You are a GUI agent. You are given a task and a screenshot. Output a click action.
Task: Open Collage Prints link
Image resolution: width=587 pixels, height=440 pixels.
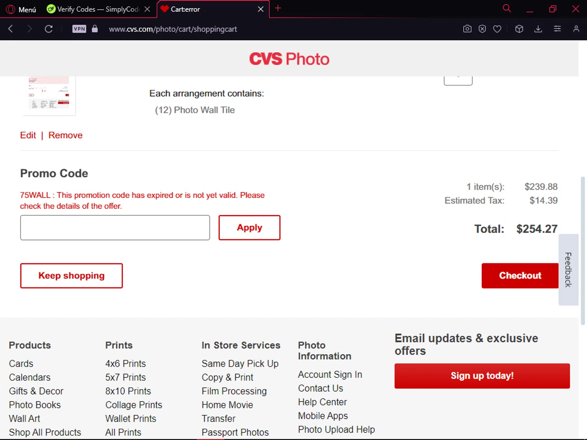coord(134,405)
